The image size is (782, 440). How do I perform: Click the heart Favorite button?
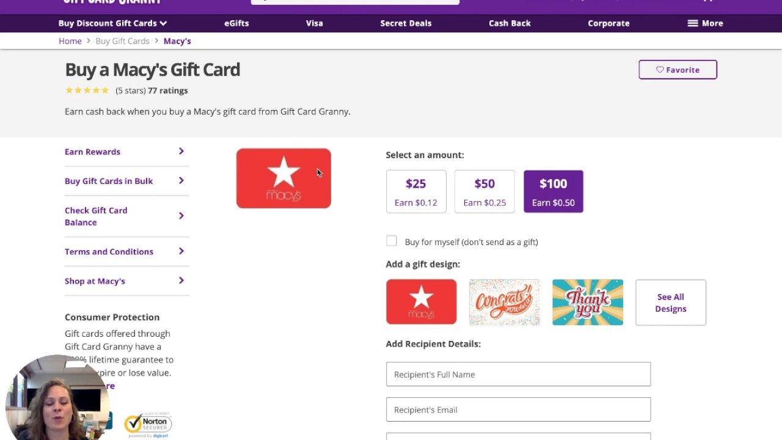[678, 70]
